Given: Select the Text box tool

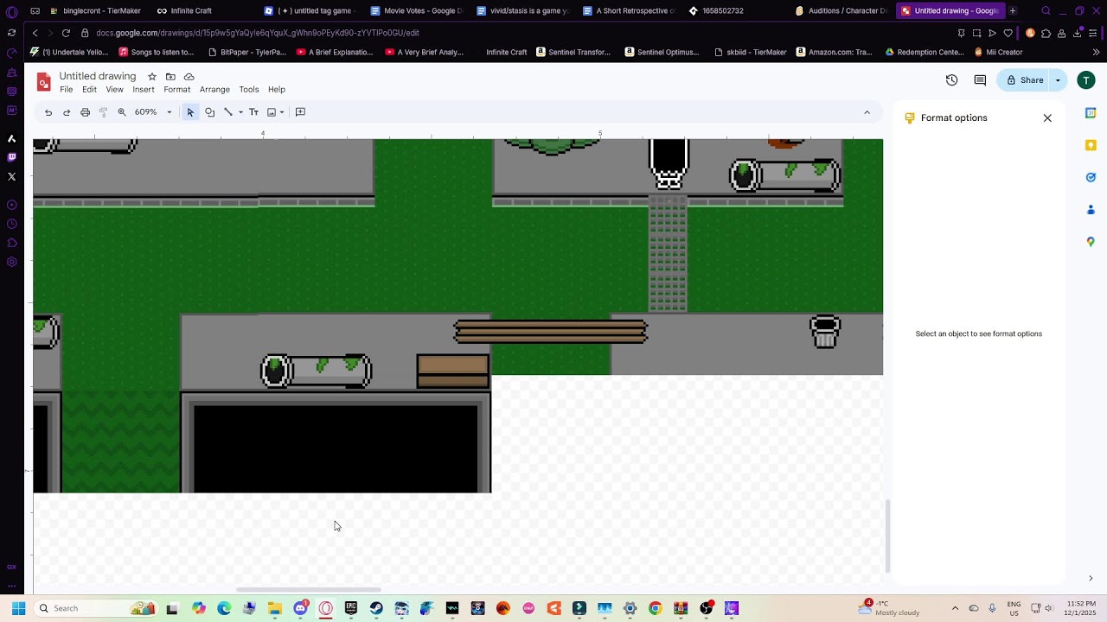Looking at the screenshot, I should pyautogui.click(x=253, y=112).
